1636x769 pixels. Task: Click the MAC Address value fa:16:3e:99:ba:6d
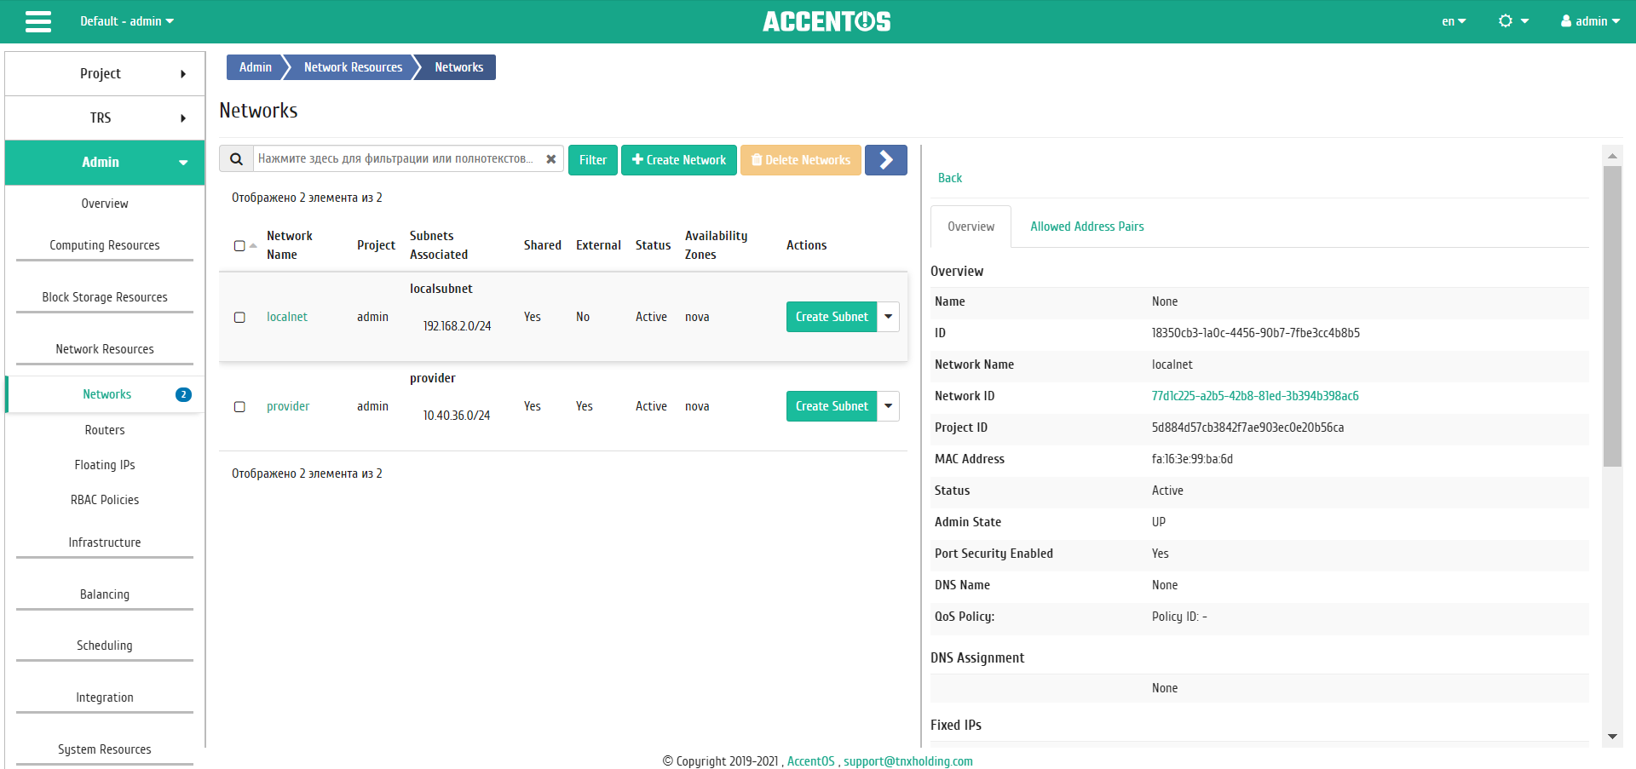(x=1192, y=459)
